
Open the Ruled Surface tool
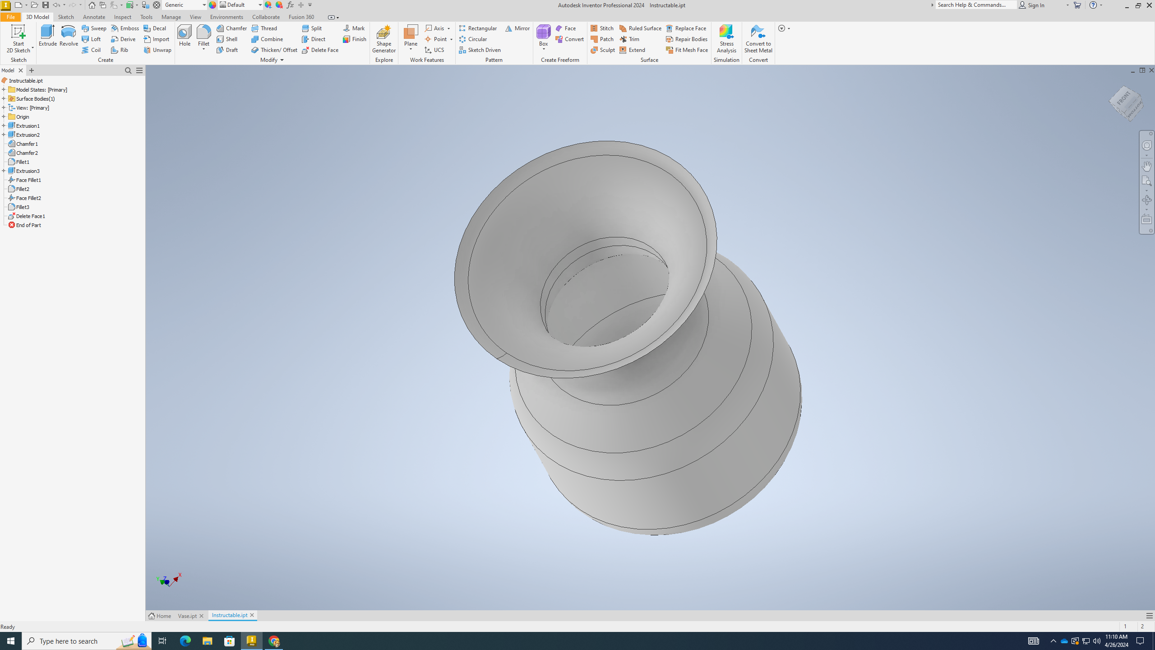tap(640, 28)
